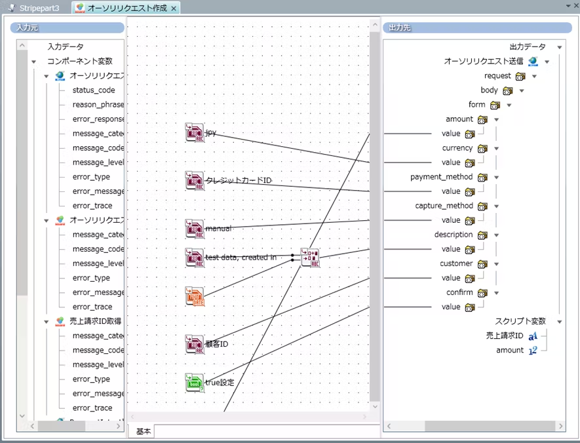This screenshot has width=580, height=443.
Task: Select status_code in the input tree
Action: (93, 90)
